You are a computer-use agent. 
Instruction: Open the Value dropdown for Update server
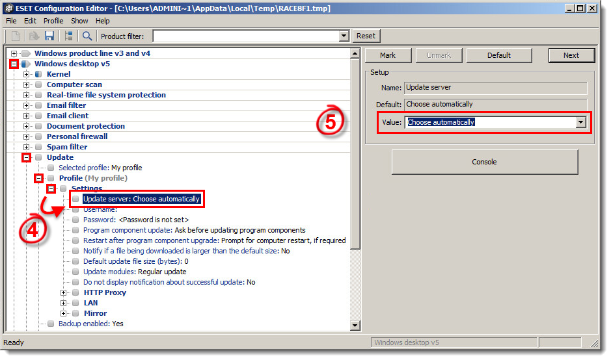point(580,122)
